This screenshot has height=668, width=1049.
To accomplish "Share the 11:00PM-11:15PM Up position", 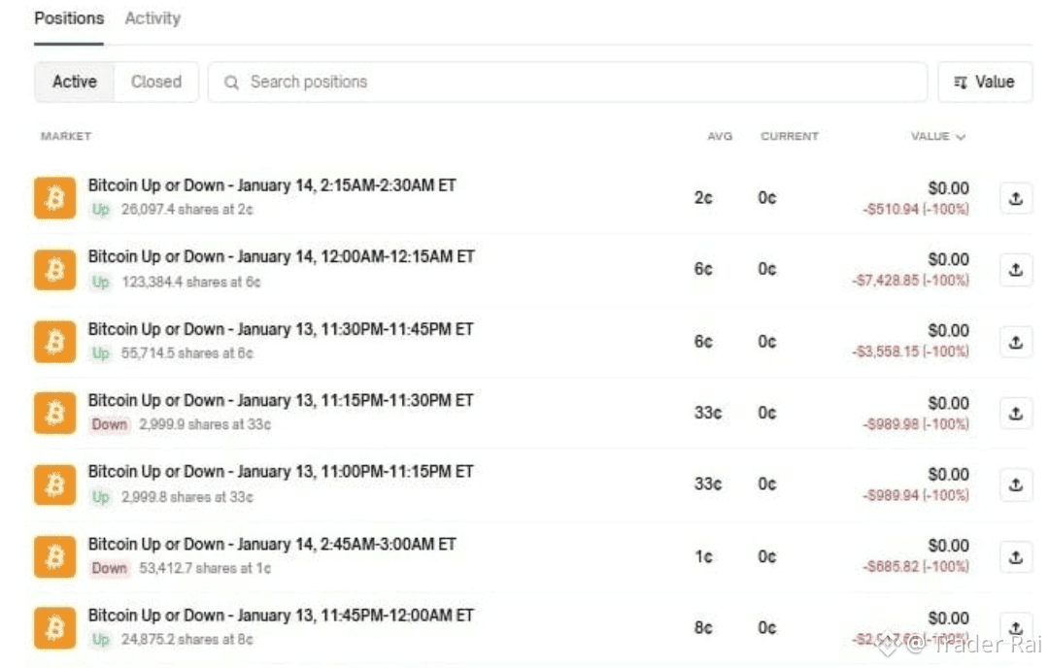I will 1015,484.
